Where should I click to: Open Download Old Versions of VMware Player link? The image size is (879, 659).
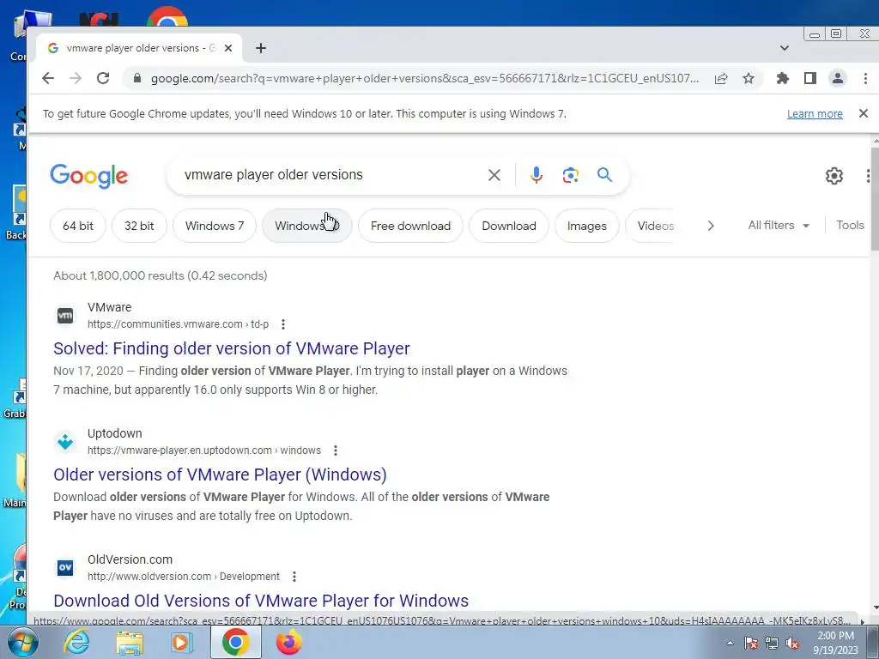point(261,601)
